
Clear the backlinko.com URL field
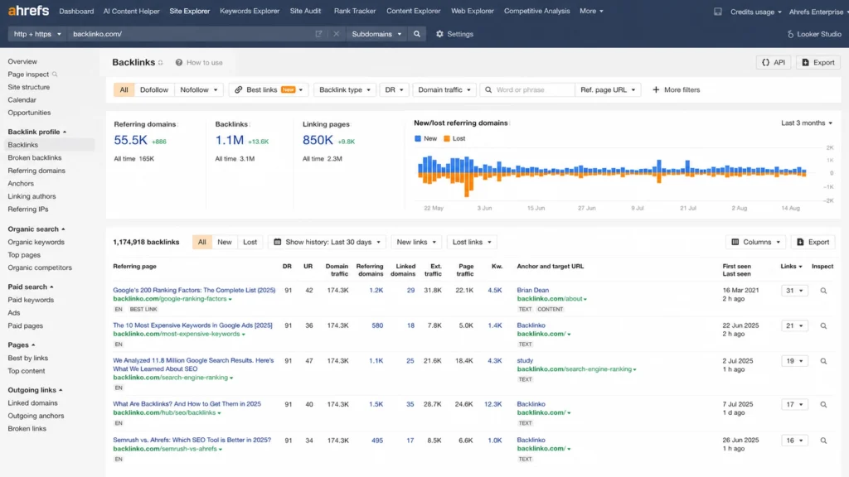[337, 33]
